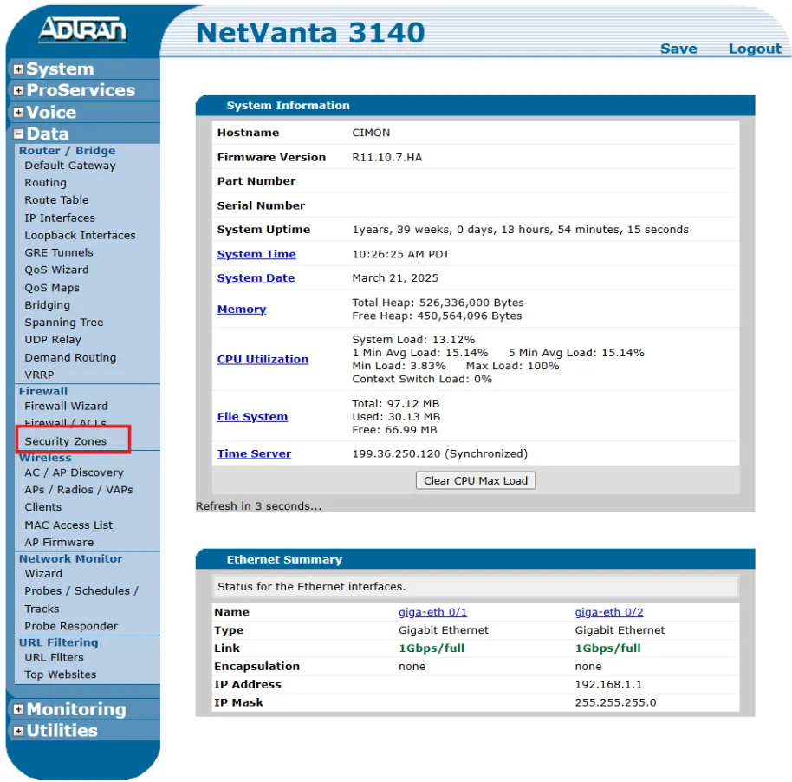The image size is (792, 782).
Task: Expand the Voice menu section
Action: pos(18,113)
